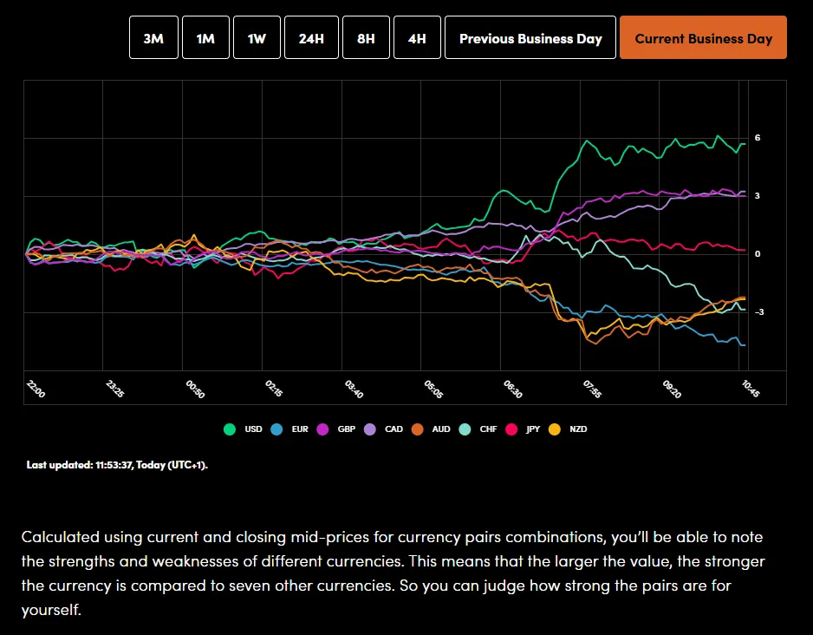Toggle CAD line using lavender legend dot
Viewport: 813px width, 635px height.
click(369, 429)
